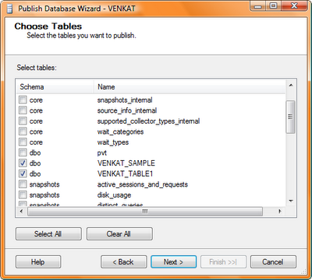This screenshot has width=312, height=280.
Task: Select the pvt table name
Action: [x=102, y=153]
